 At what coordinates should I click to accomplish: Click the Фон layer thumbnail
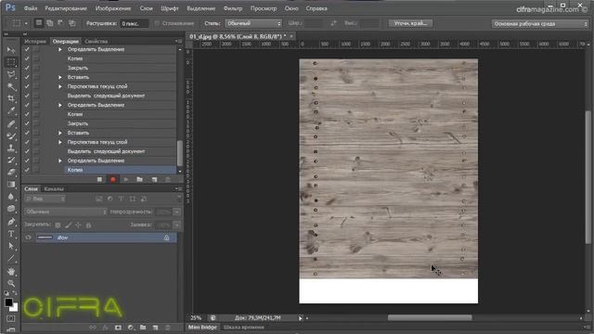tap(45, 238)
